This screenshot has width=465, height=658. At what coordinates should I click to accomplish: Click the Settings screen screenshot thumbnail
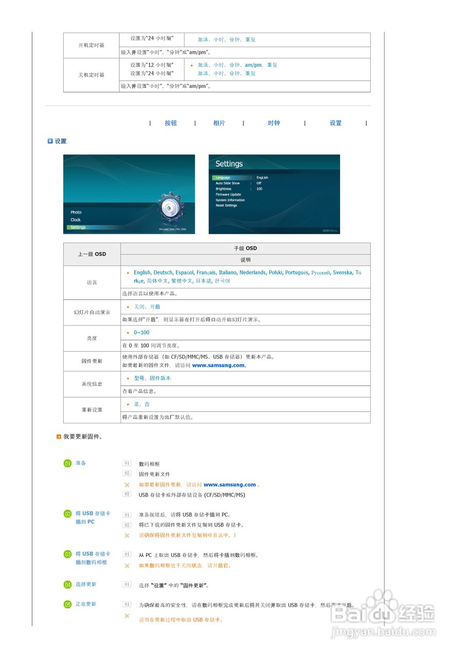[274, 194]
